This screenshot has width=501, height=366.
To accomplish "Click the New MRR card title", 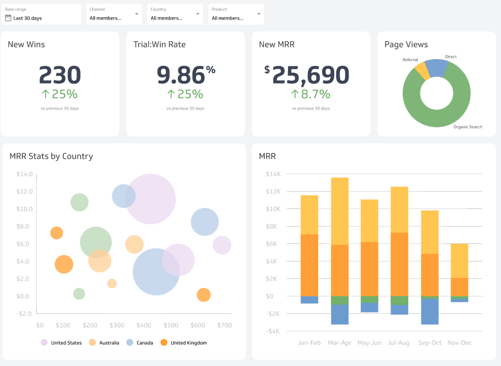I will [277, 44].
